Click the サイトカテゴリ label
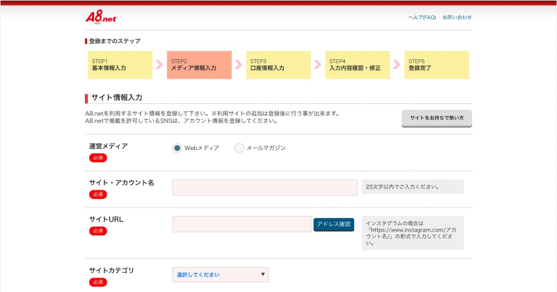 pyautogui.click(x=111, y=270)
